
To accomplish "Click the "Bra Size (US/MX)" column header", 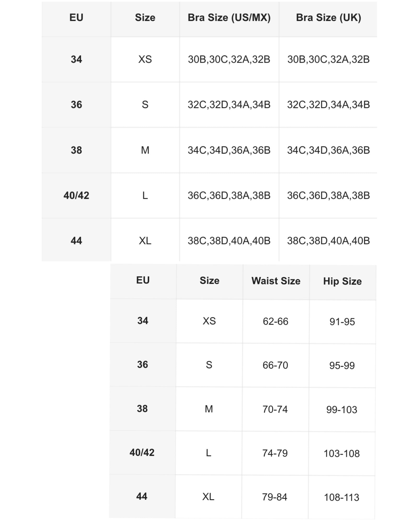I will click(x=229, y=18).
